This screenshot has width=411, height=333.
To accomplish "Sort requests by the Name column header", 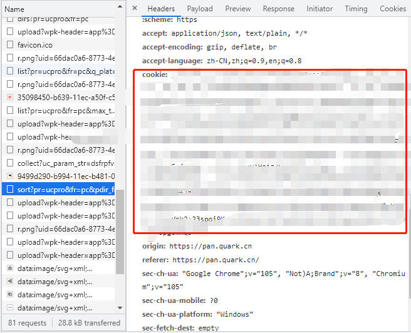I will click(x=14, y=9).
